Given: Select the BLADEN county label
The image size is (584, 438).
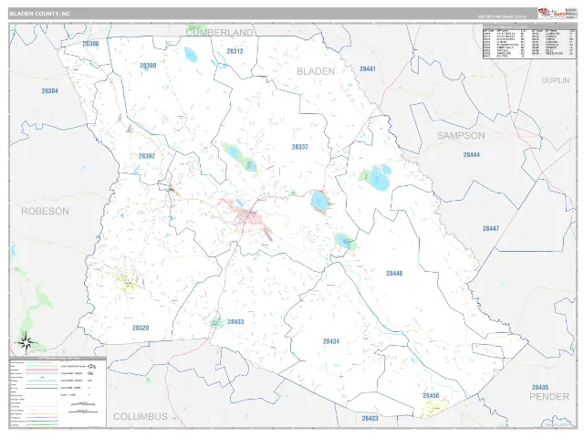Looking at the screenshot, I should pyautogui.click(x=316, y=71).
